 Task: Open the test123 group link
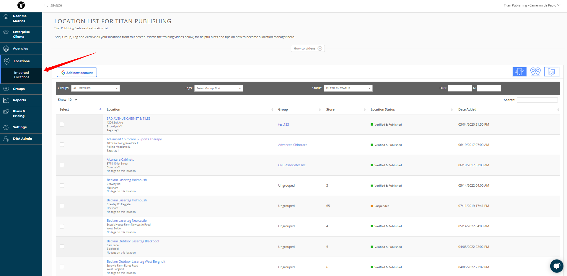[283, 124]
